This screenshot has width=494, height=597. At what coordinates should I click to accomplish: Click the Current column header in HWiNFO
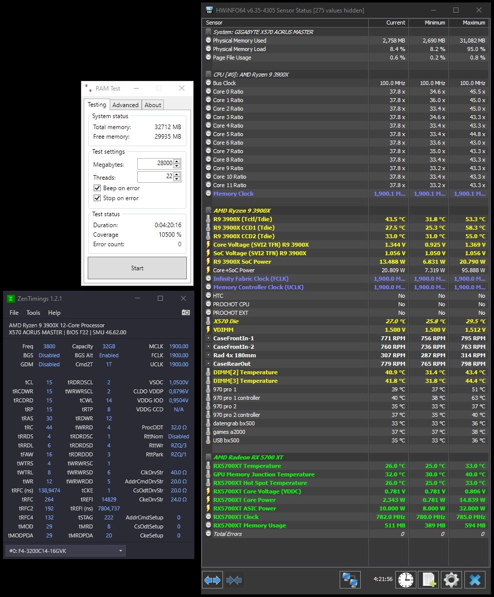[x=388, y=23]
